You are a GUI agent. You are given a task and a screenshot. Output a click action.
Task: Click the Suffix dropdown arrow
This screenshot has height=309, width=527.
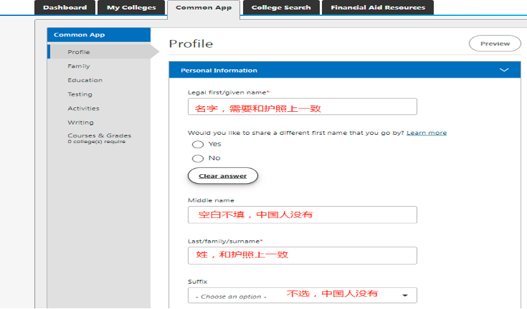[405, 296]
